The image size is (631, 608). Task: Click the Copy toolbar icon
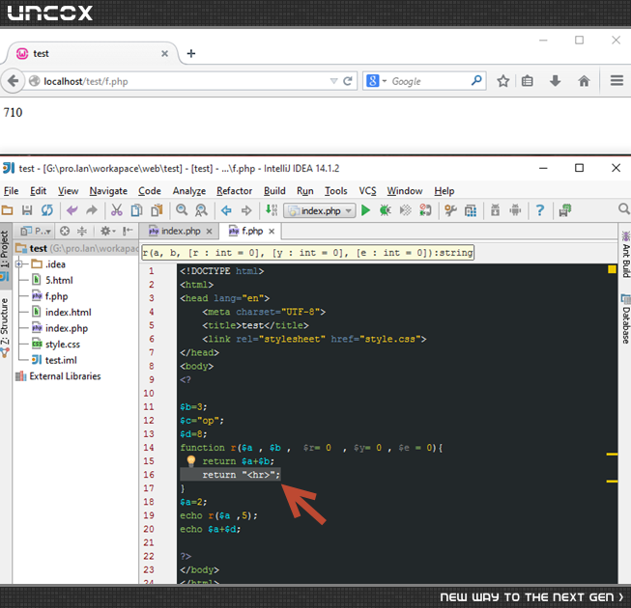137,209
